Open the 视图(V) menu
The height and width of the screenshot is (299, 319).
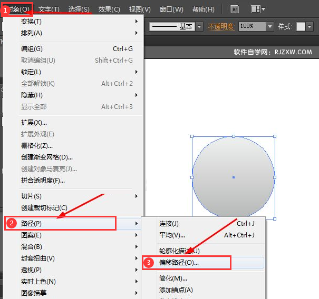point(140,9)
